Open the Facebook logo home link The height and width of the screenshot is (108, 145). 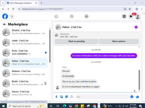coord(5,16)
